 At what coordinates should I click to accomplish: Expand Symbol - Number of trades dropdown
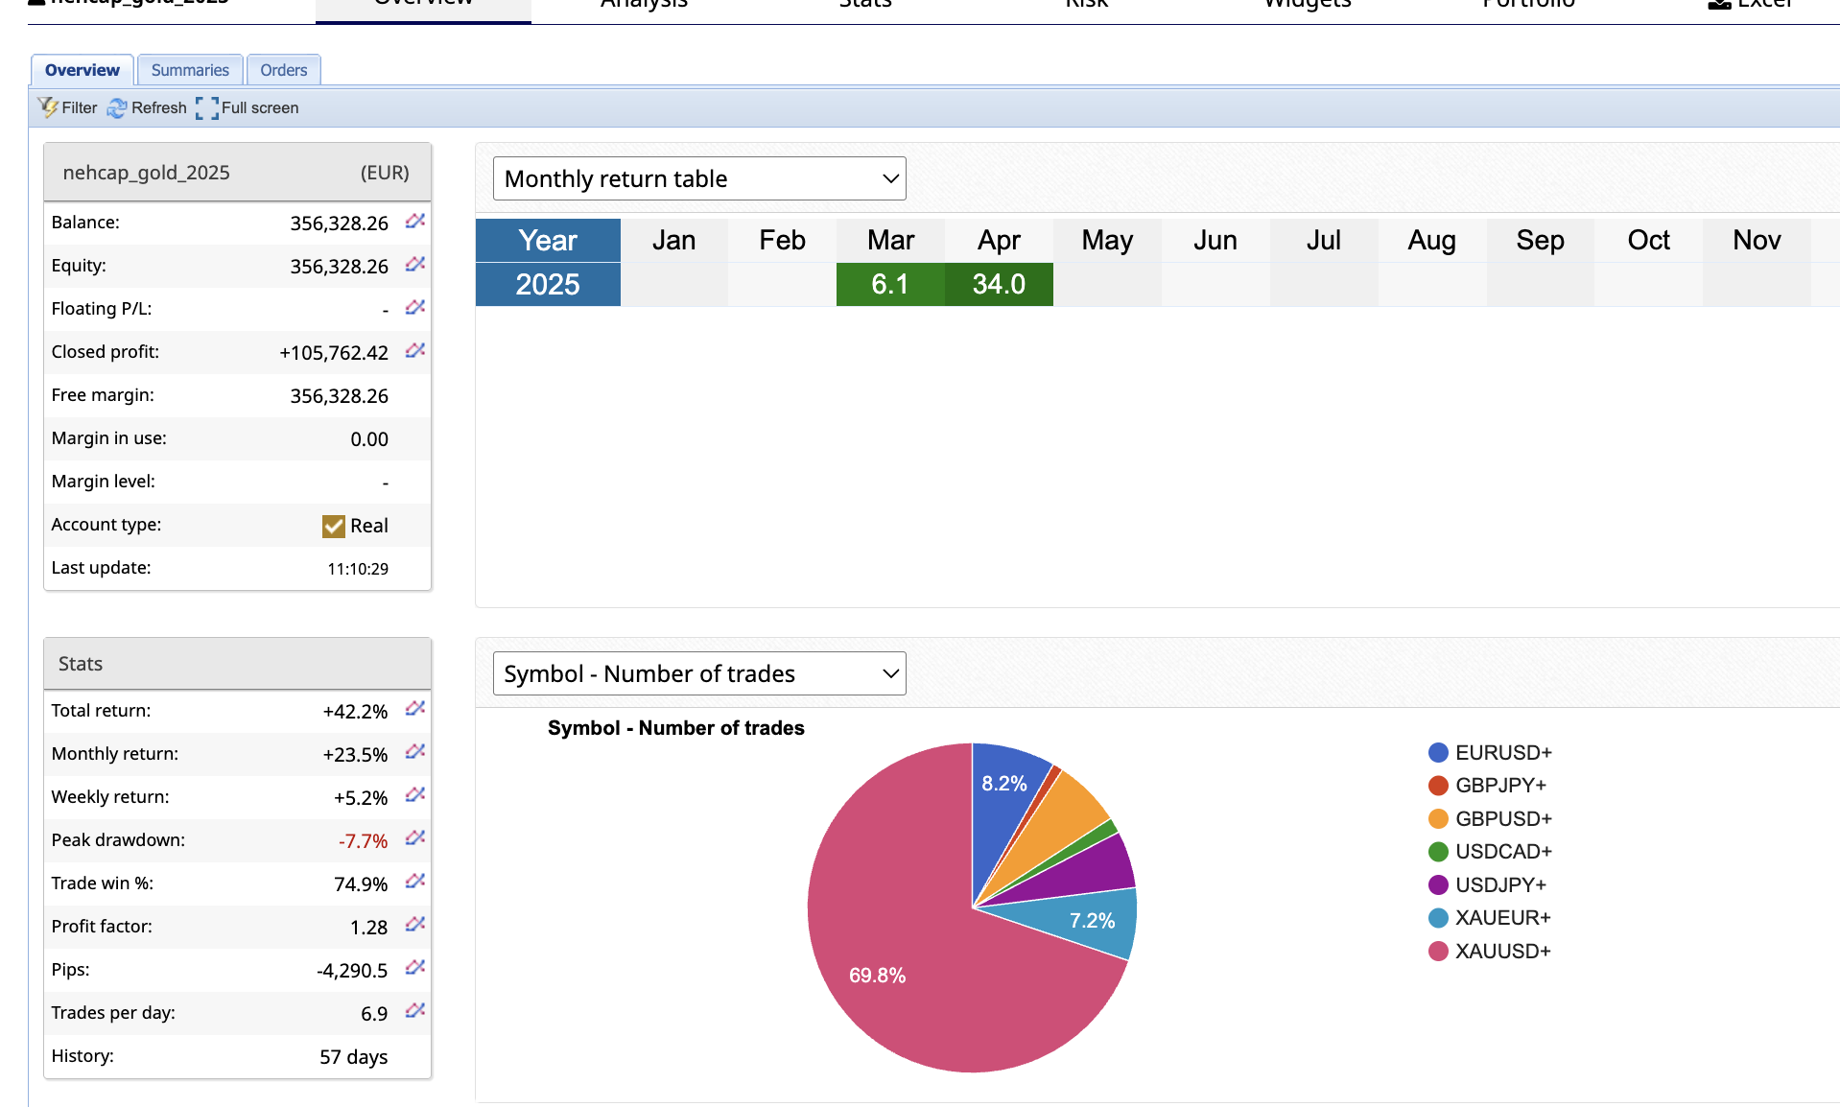coord(699,673)
